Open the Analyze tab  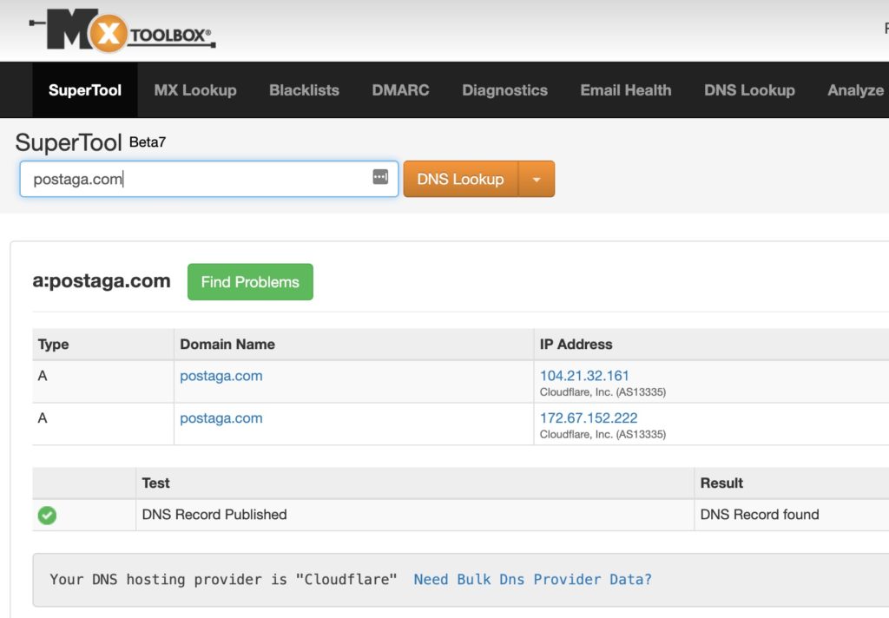[855, 90]
